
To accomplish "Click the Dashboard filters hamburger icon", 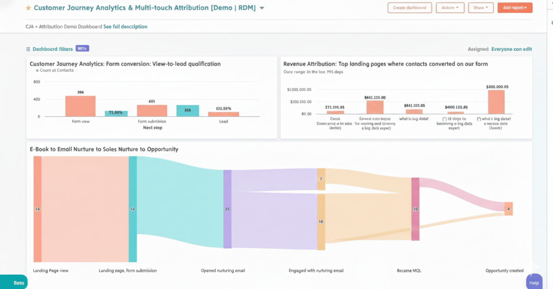I will [27, 49].
